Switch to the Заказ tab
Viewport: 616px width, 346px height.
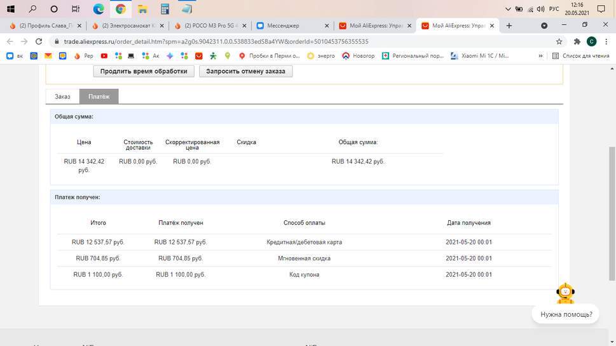tap(62, 96)
